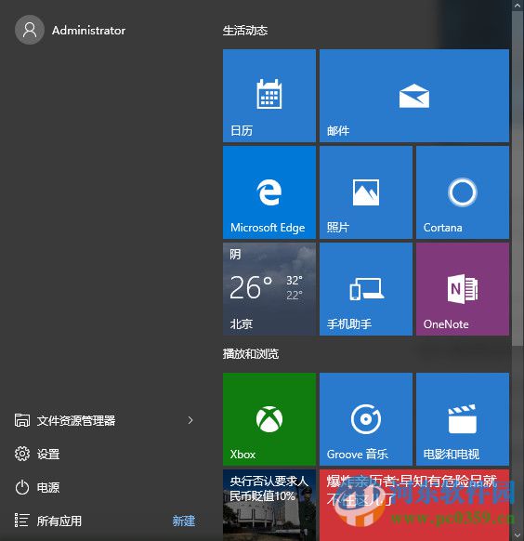Open the red news tile about 爆炸亲历者
Viewport: 524px width, 541px height.
pos(414,505)
